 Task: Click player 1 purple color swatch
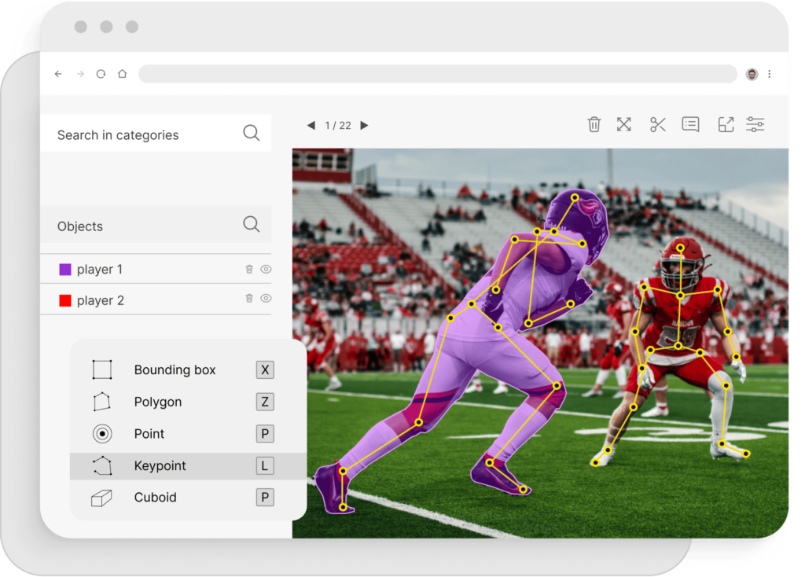[x=65, y=270]
